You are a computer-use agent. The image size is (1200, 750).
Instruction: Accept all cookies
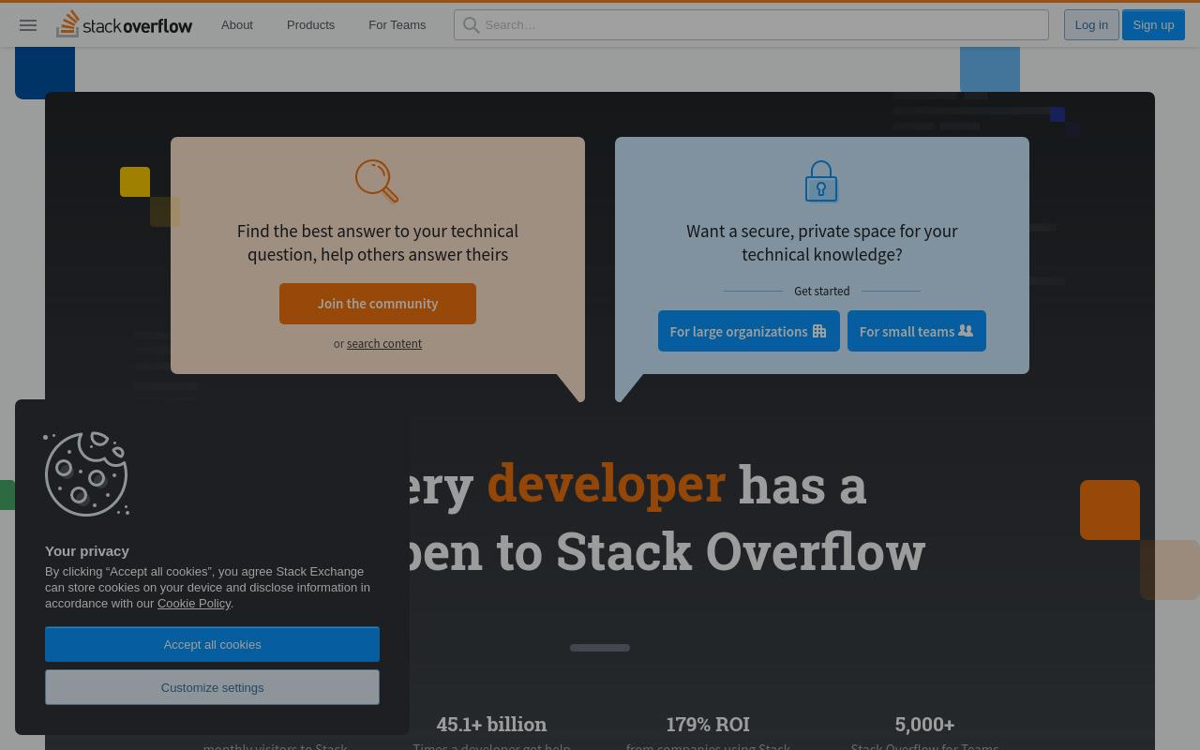coord(212,644)
